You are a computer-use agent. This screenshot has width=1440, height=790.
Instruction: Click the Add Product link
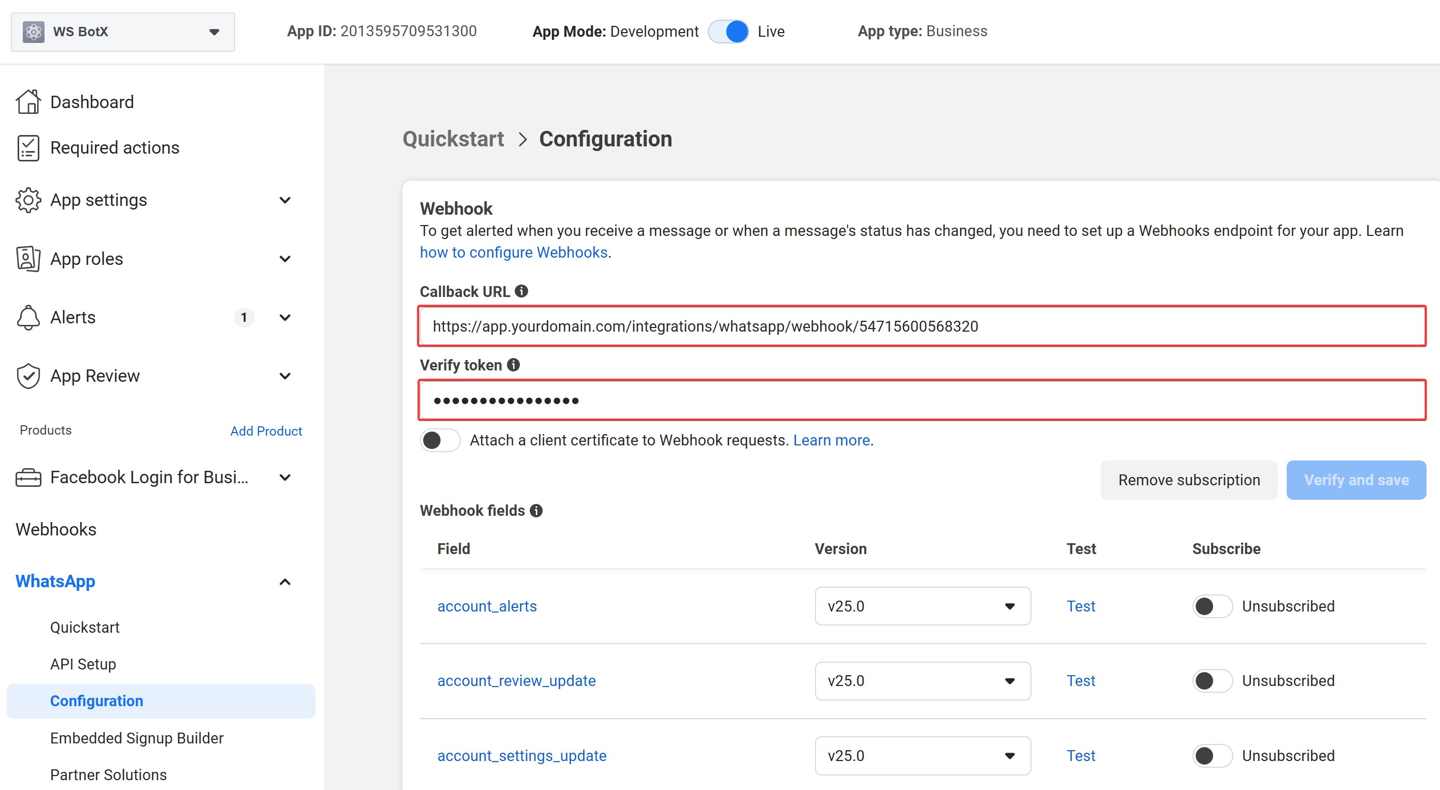coord(266,431)
